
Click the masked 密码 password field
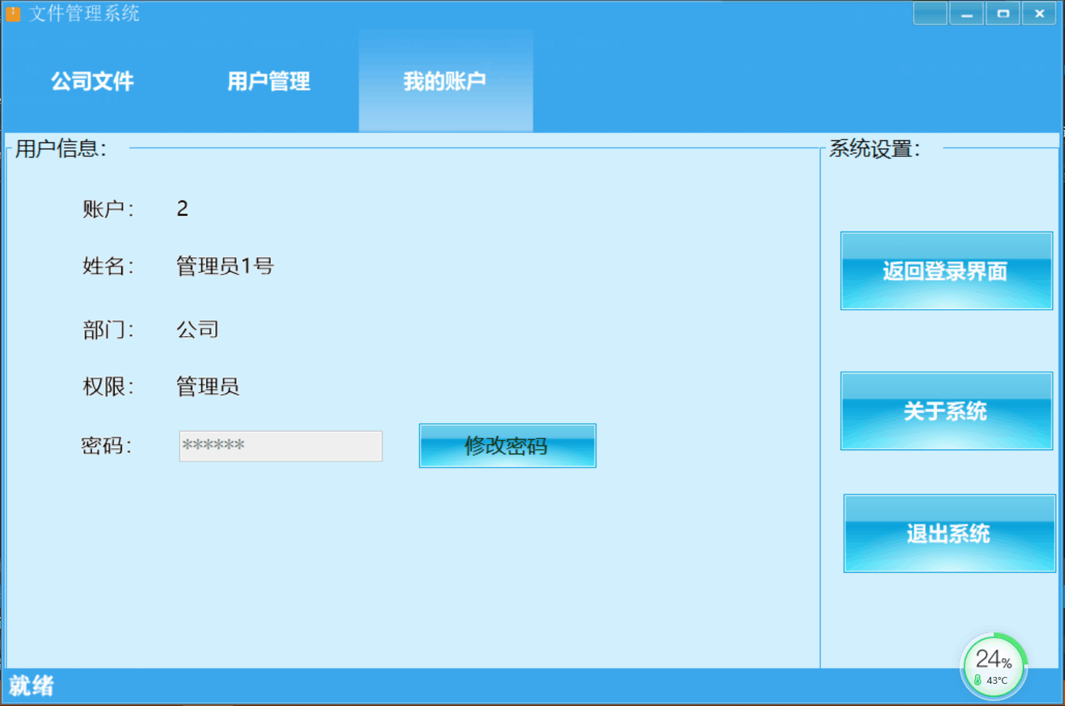tap(280, 446)
